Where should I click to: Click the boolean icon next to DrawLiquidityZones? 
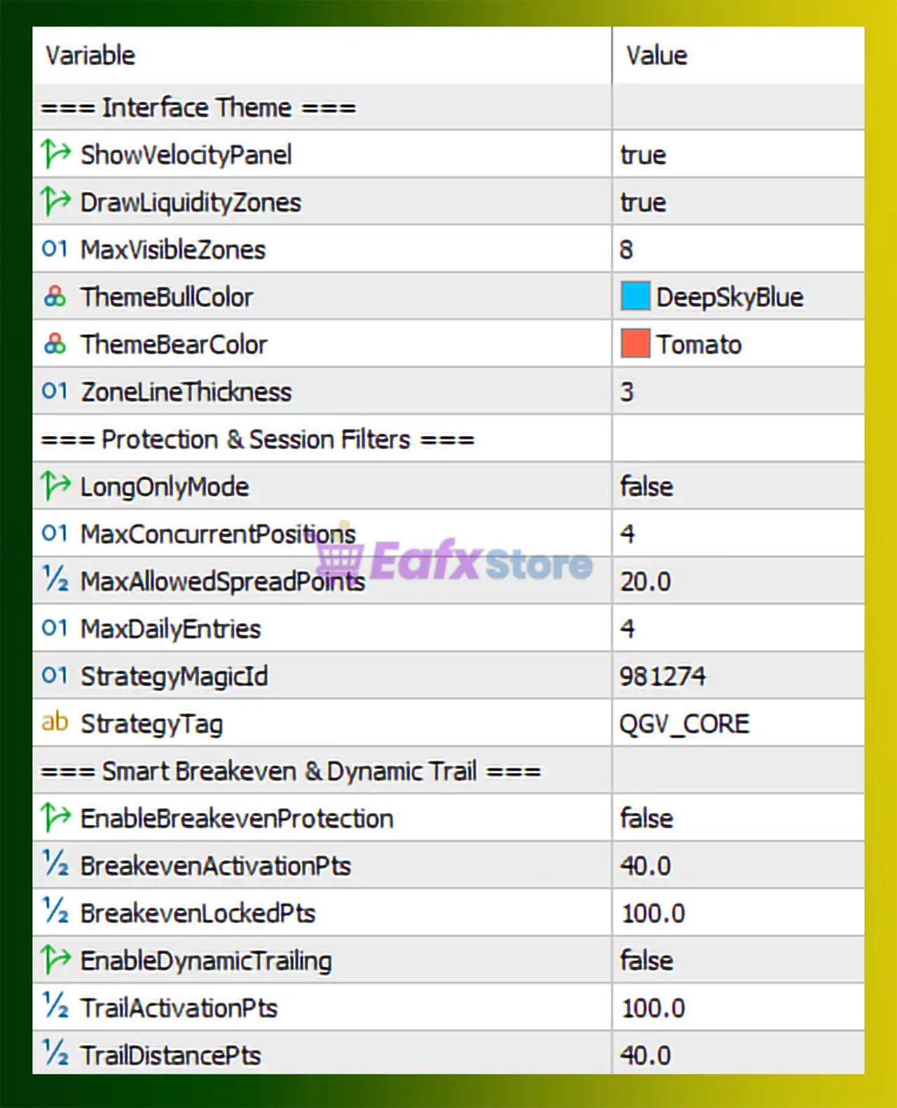tap(55, 202)
